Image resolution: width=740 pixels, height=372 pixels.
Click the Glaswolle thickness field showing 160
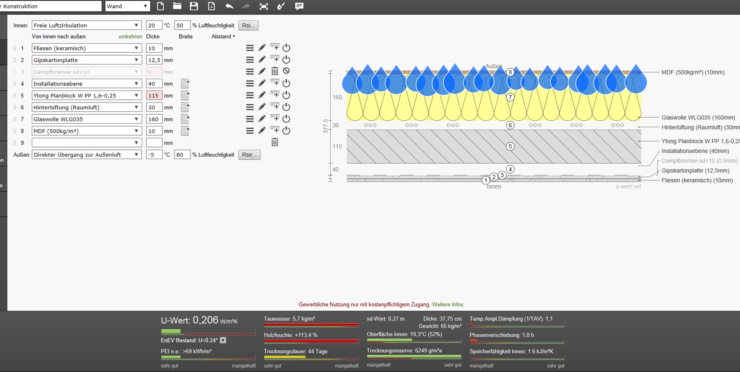(x=154, y=119)
